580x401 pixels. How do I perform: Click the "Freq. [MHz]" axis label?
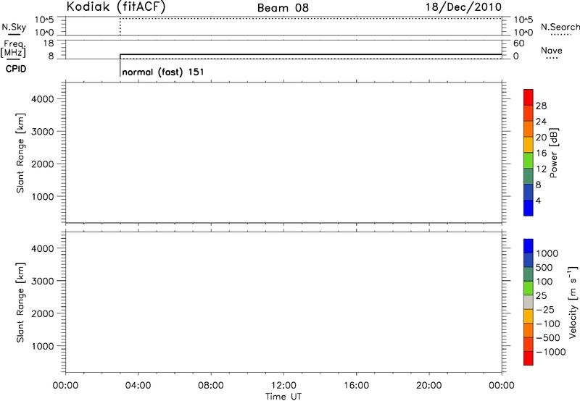[x=13, y=48]
